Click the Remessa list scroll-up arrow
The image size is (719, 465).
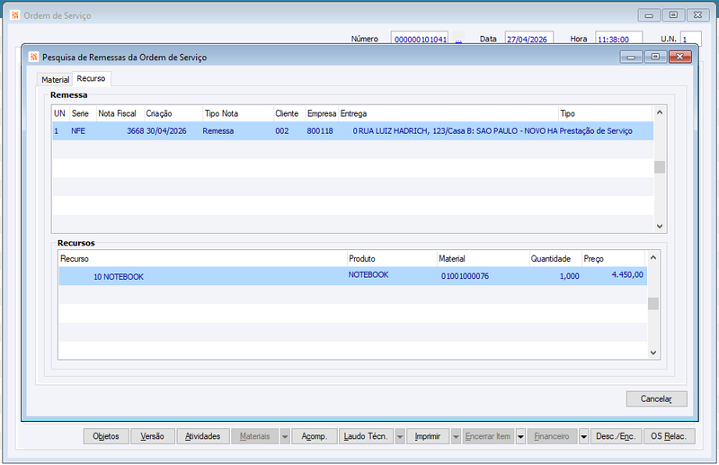tap(660, 112)
